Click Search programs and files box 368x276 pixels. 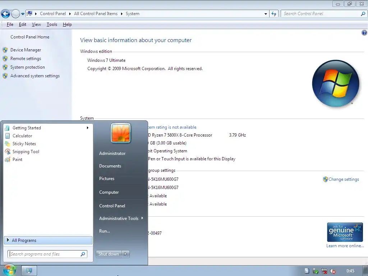(47, 254)
